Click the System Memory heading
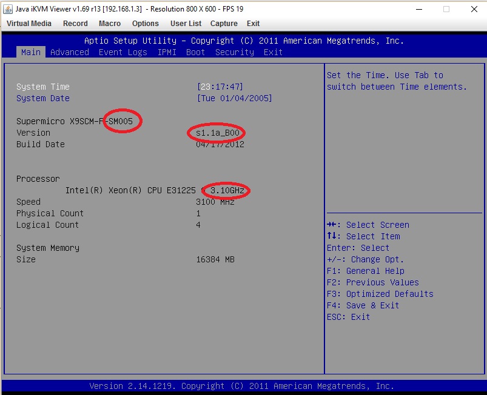 point(48,248)
